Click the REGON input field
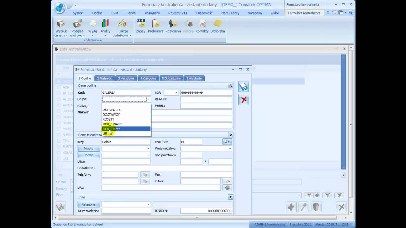The height and width of the screenshot is (228, 406). point(206,99)
